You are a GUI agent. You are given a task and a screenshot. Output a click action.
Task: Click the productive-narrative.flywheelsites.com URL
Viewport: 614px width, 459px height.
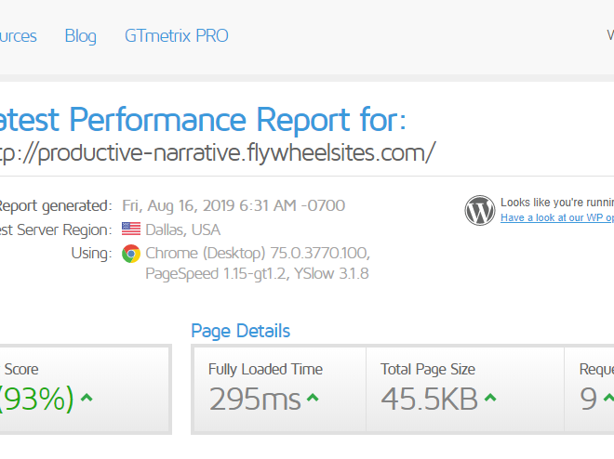tap(218, 153)
